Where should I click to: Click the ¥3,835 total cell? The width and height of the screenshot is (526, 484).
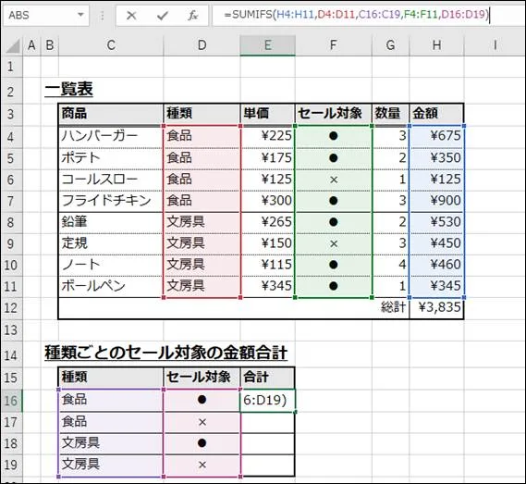pyautogui.click(x=436, y=308)
